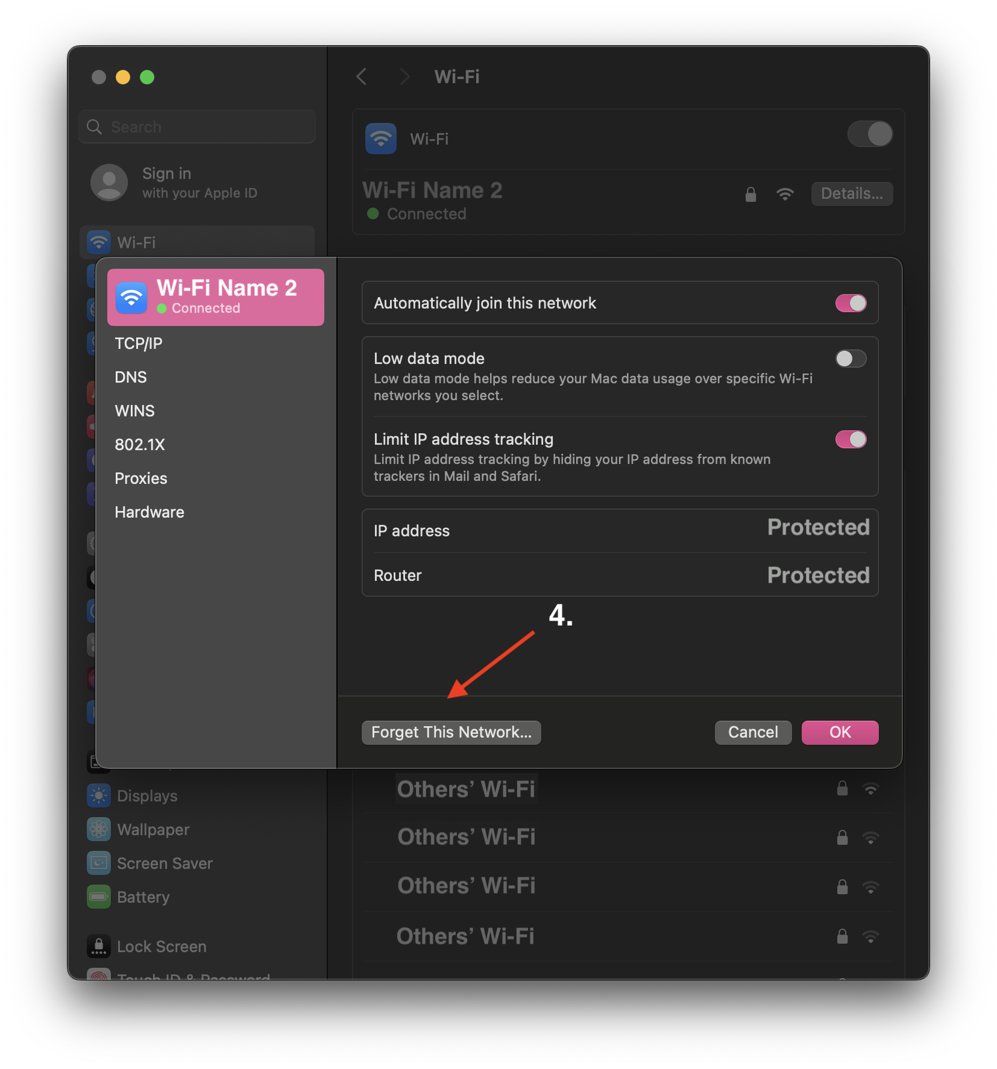Screen dimensions: 997x1069
Task: Click the back navigation chevron
Action: click(x=361, y=77)
